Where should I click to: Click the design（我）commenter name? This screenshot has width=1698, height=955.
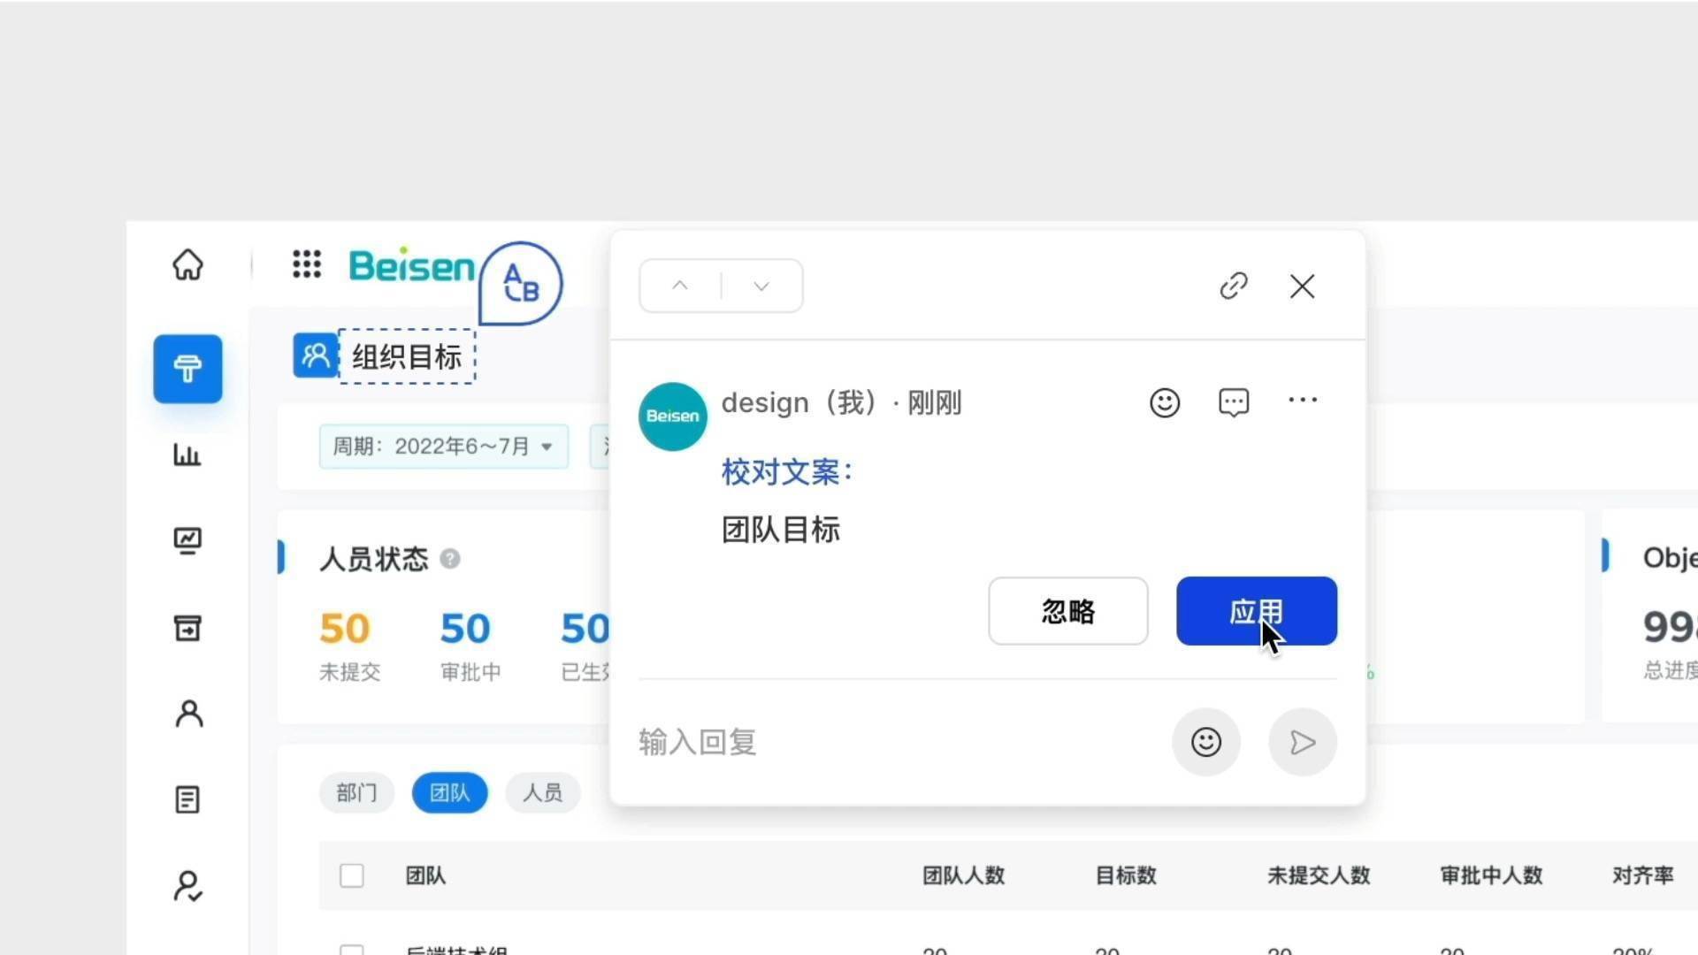click(799, 402)
